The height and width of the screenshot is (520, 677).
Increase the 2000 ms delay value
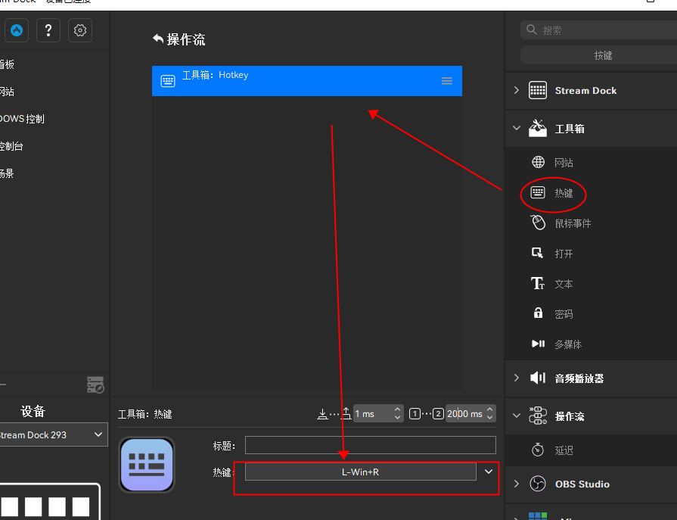[489, 409]
